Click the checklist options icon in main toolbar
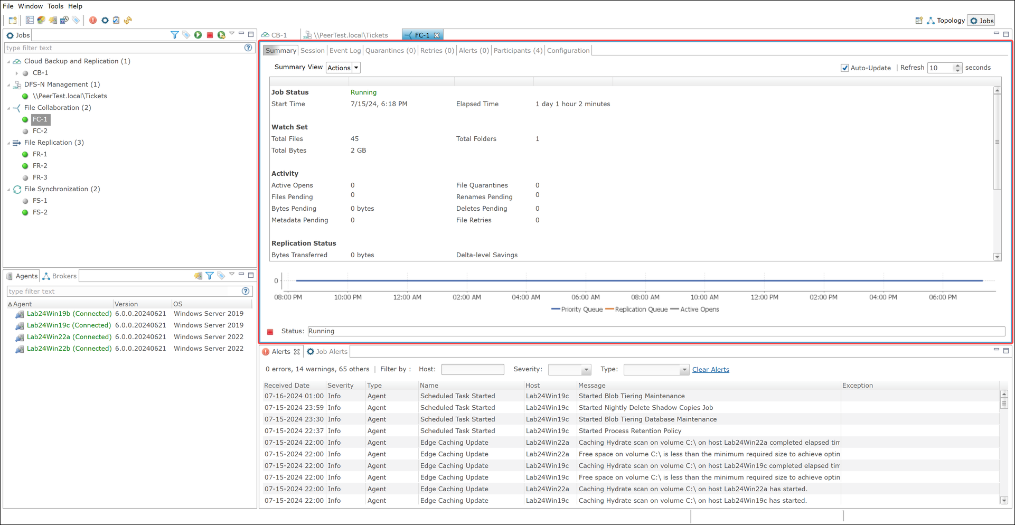The height and width of the screenshot is (525, 1015). click(x=30, y=20)
